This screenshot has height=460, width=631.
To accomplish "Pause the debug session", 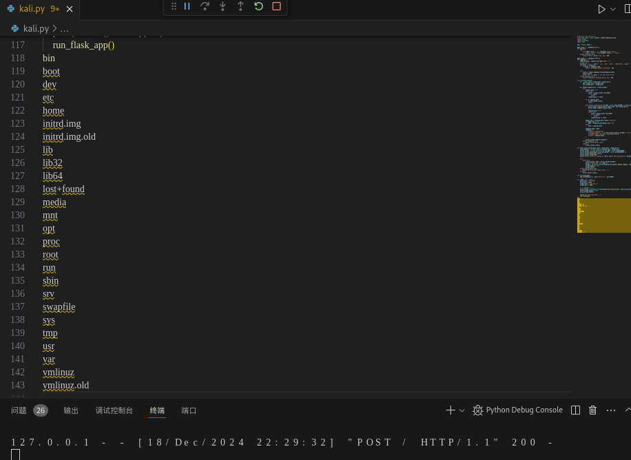I will [x=187, y=6].
